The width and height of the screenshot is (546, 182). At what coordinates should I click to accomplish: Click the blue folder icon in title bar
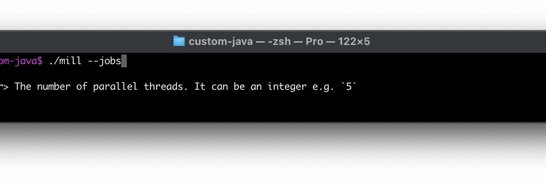pos(179,41)
